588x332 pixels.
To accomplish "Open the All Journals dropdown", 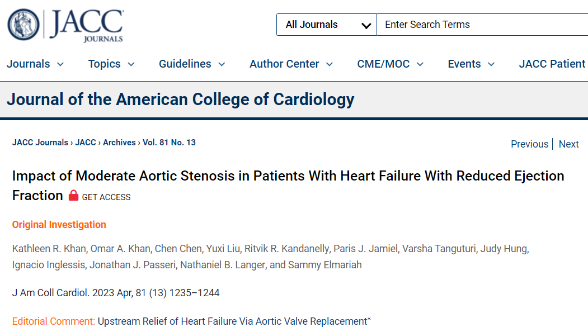I will coord(327,25).
